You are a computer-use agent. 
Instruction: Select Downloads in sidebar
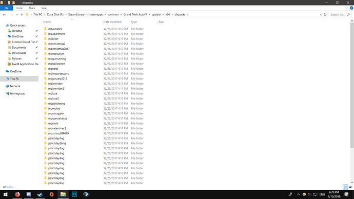click(19, 53)
